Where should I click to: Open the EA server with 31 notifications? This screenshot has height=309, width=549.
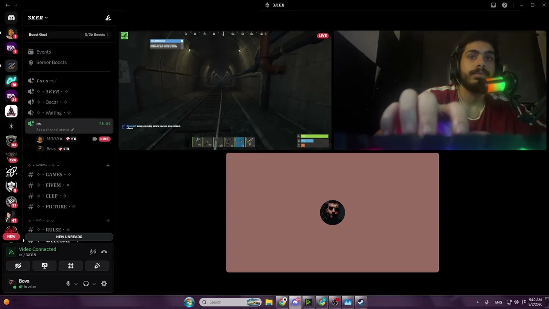(x=11, y=96)
